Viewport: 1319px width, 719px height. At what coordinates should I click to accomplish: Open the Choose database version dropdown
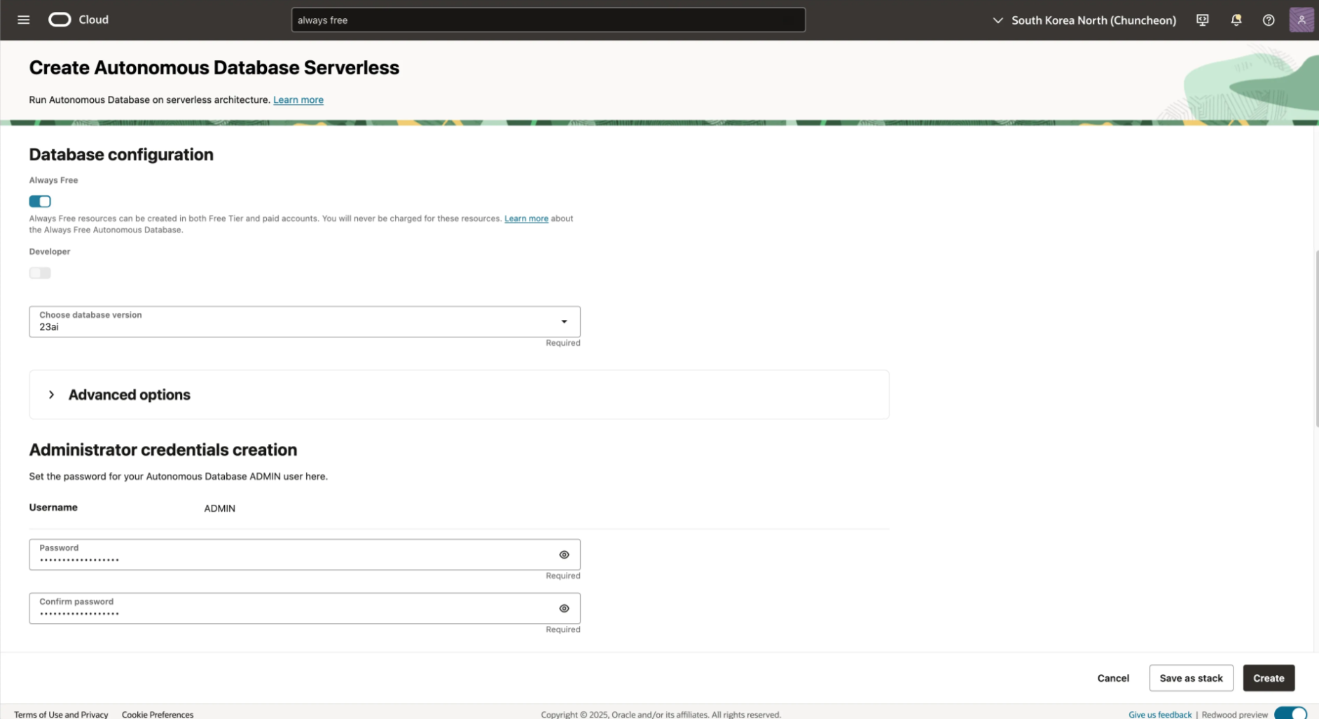click(305, 321)
